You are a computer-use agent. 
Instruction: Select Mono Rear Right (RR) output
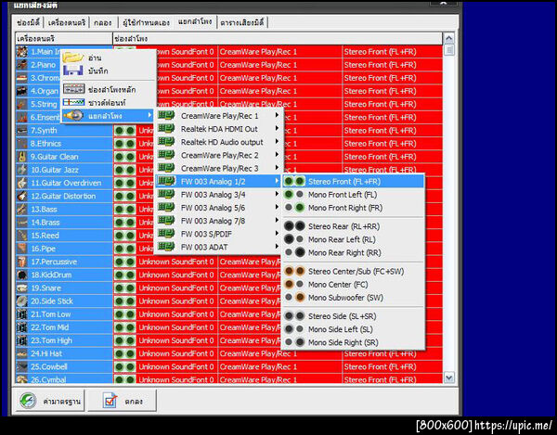tap(354, 252)
